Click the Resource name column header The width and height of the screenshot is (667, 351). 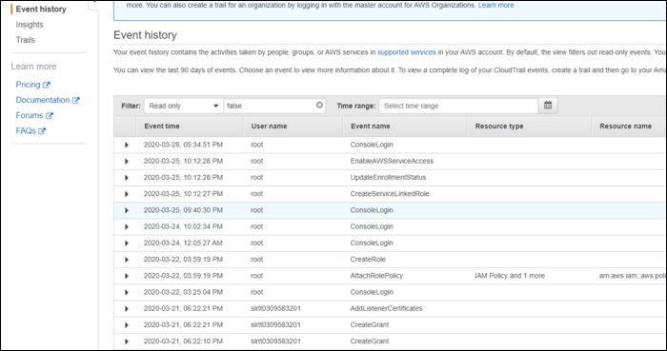click(x=625, y=127)
